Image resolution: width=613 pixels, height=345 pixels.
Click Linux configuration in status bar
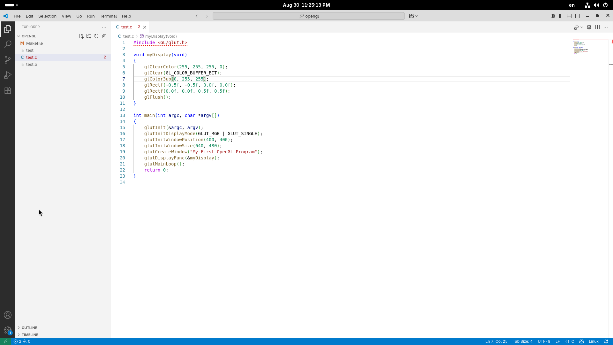(x=594, y=341)
